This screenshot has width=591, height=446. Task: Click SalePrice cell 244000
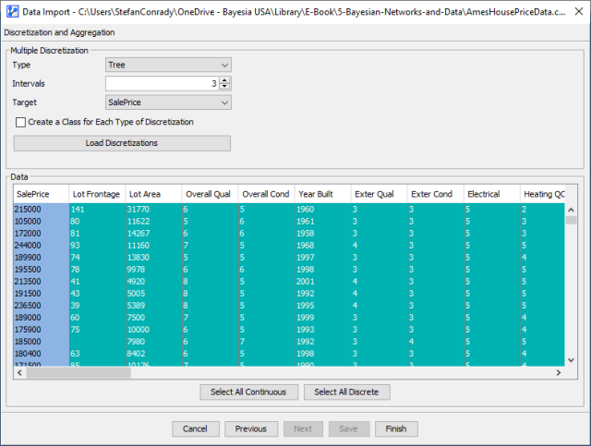pyautogui.click(x=42, y=246)
